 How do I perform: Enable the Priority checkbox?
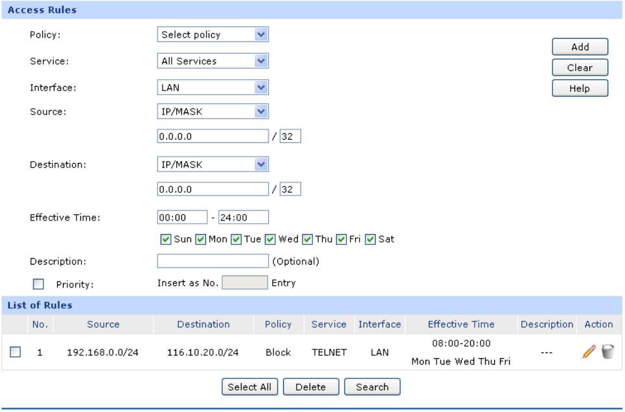(38, 284)
